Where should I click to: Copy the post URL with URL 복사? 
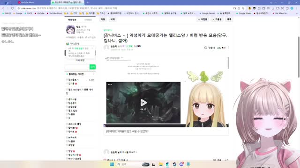point(221,48)
